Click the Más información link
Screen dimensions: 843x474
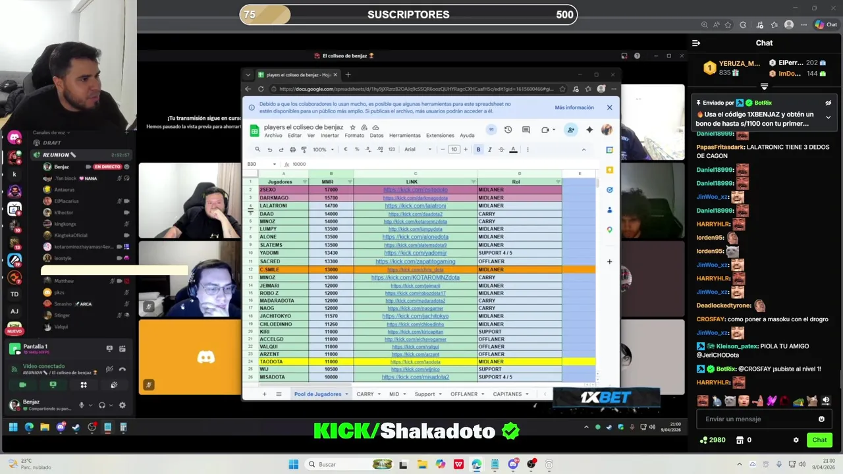pyautogui.click(x=574, y=107)
